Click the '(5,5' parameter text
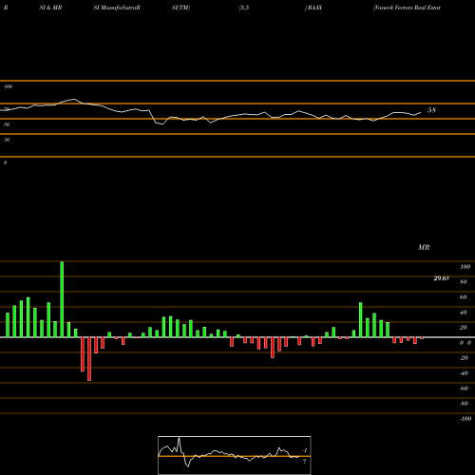Viewport: 475px width, 475px height. [244, 8]
